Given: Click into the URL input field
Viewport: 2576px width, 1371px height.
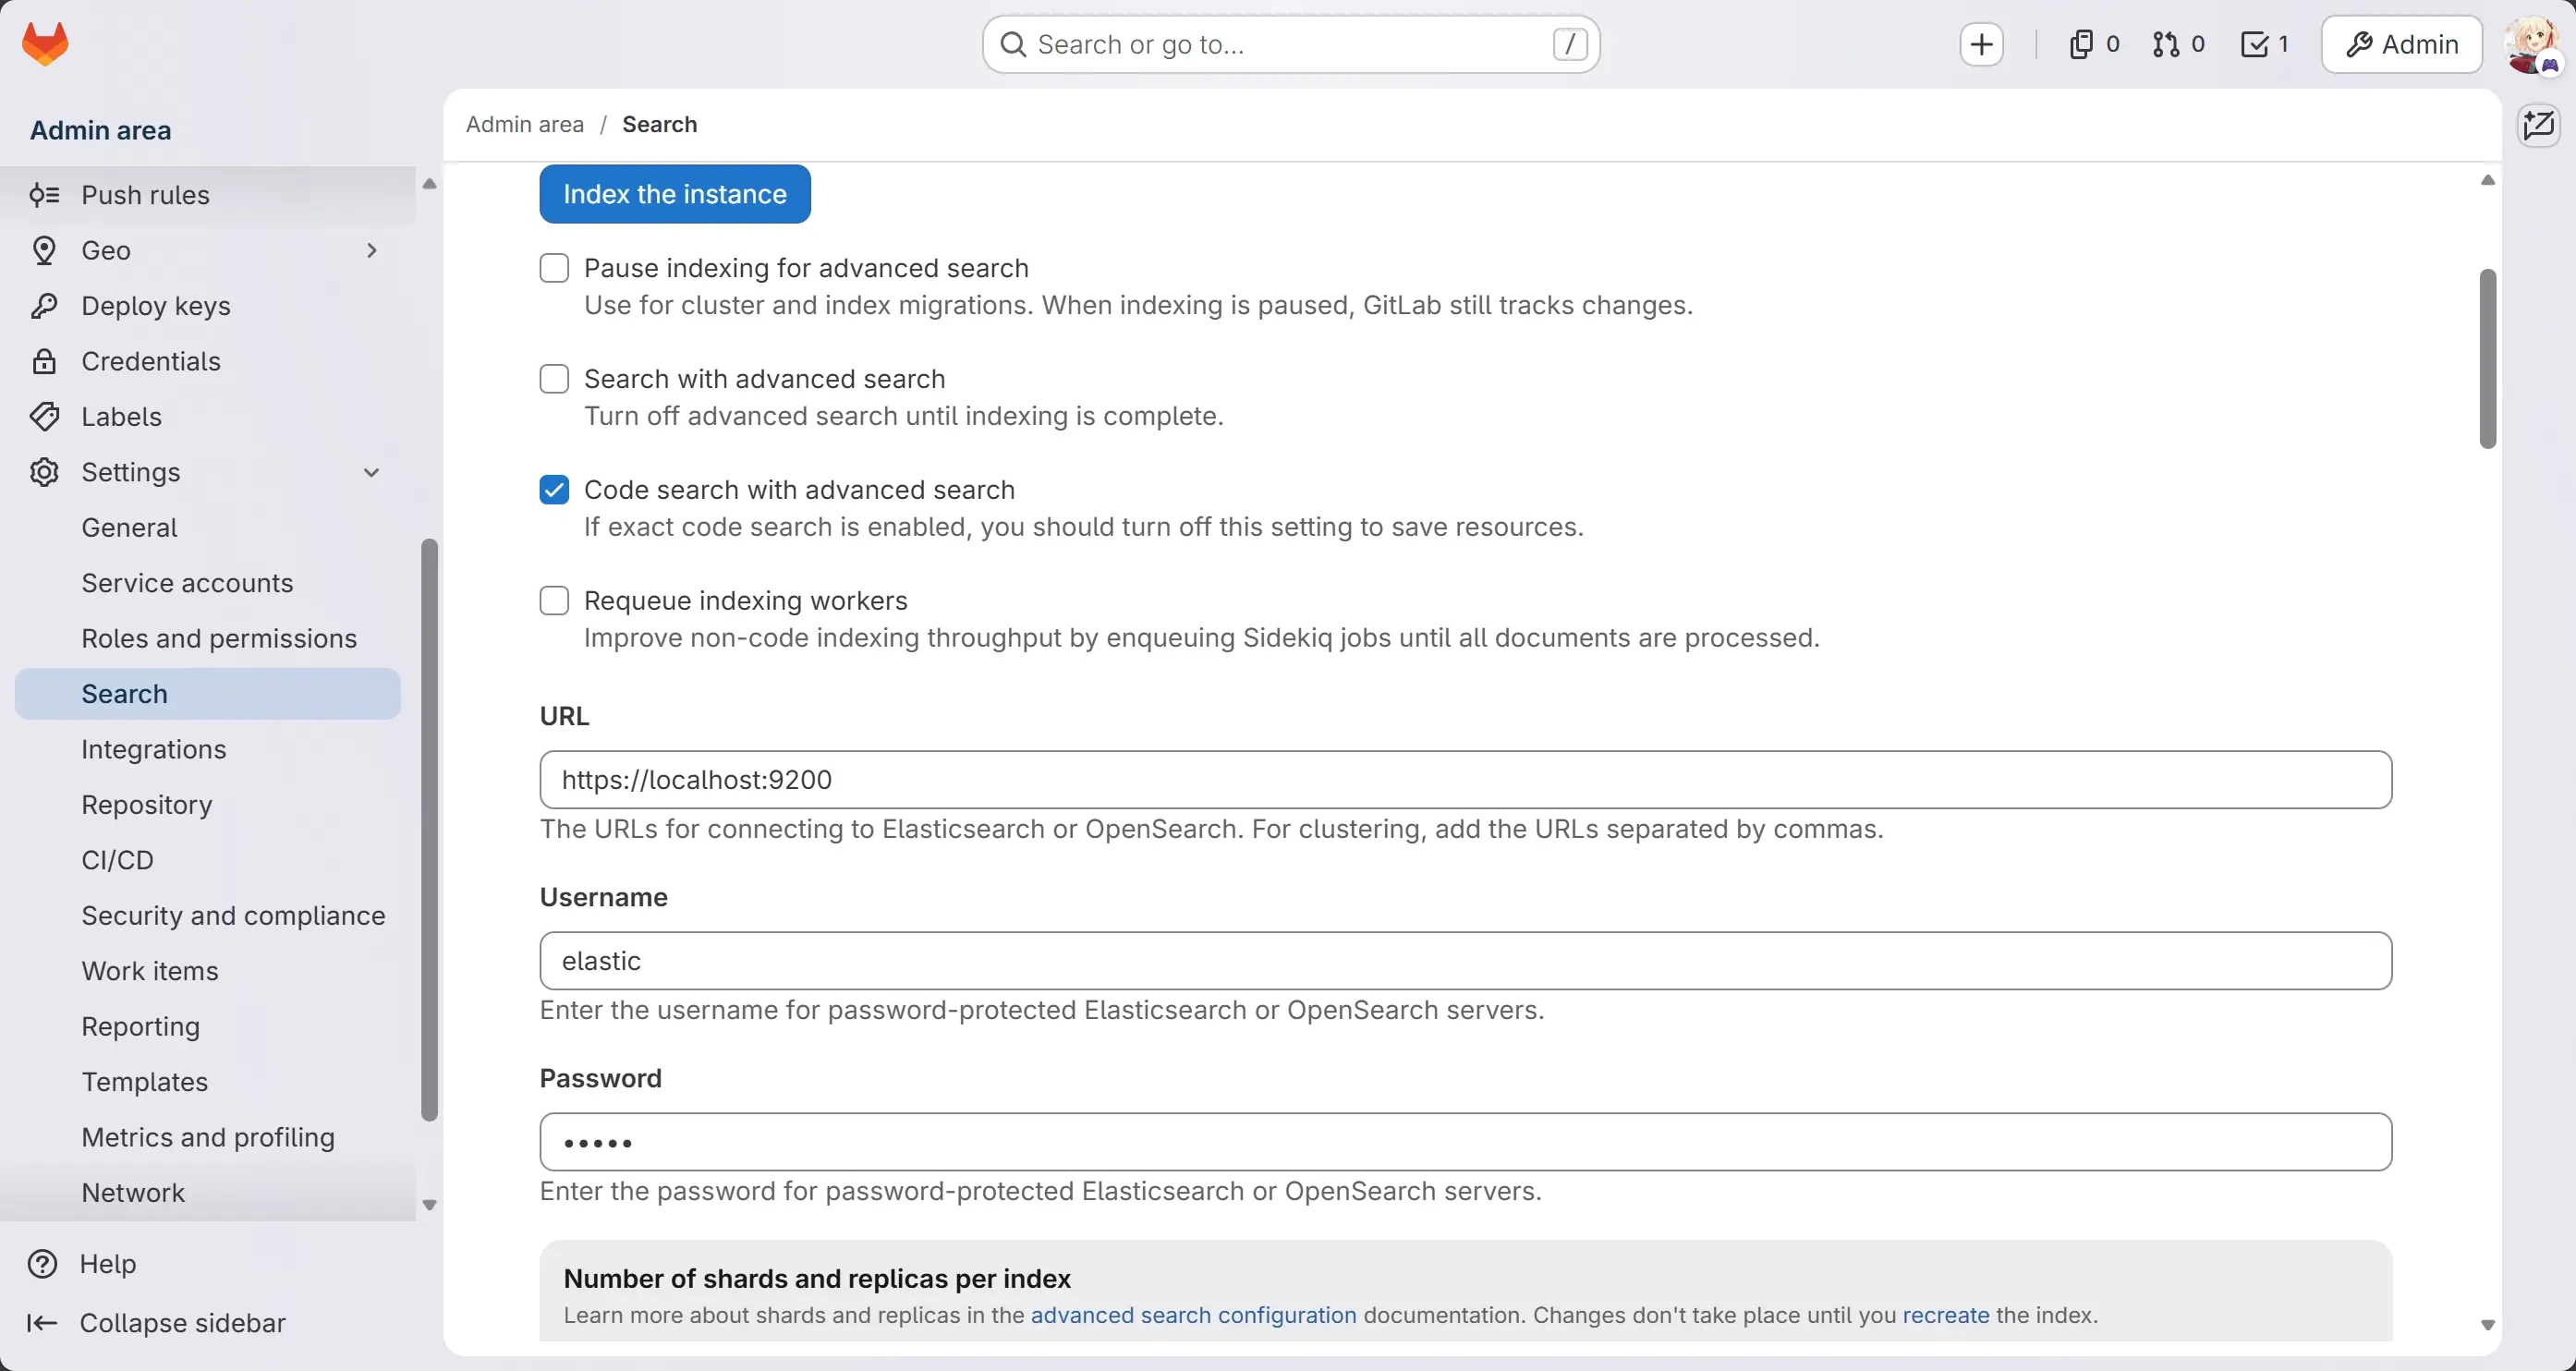Looking at the screenshot, I should point(1466,780).
